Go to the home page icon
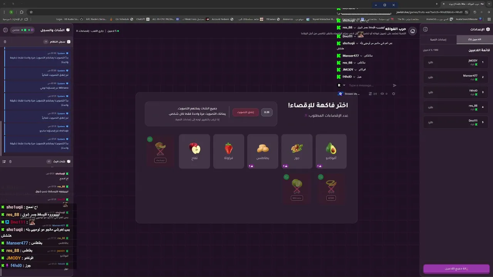This screenshot has width=493, height=277. point(413,31)
